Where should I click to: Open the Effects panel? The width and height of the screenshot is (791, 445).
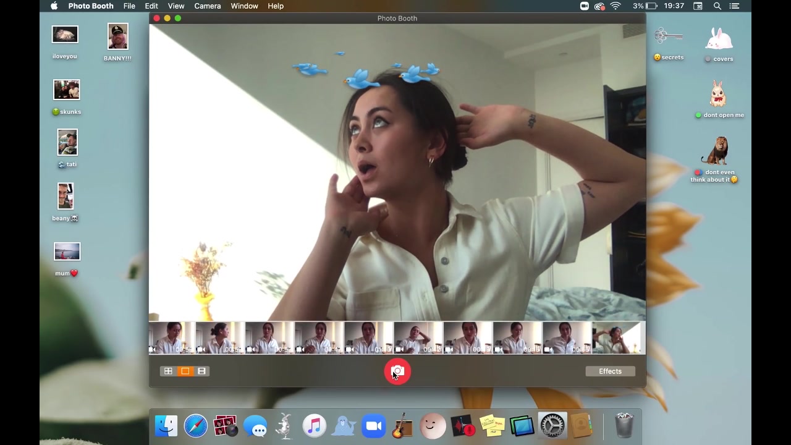[x=610, y=371]
